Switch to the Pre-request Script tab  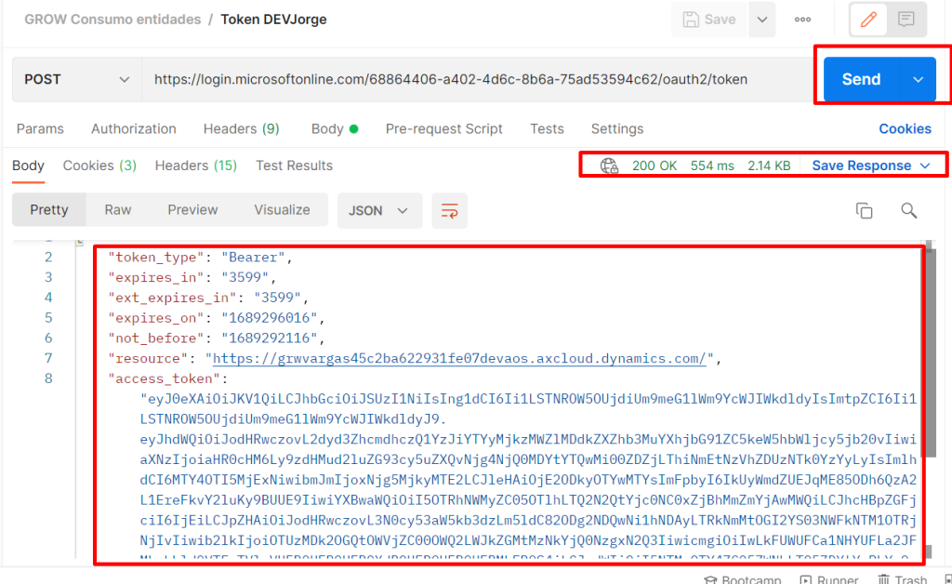point(443,129)
